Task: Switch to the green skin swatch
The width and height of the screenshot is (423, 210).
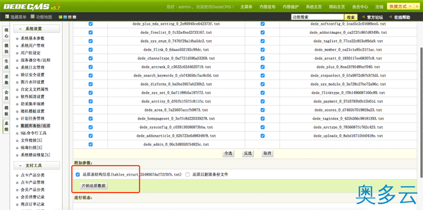Action: [x=60, y=17]
